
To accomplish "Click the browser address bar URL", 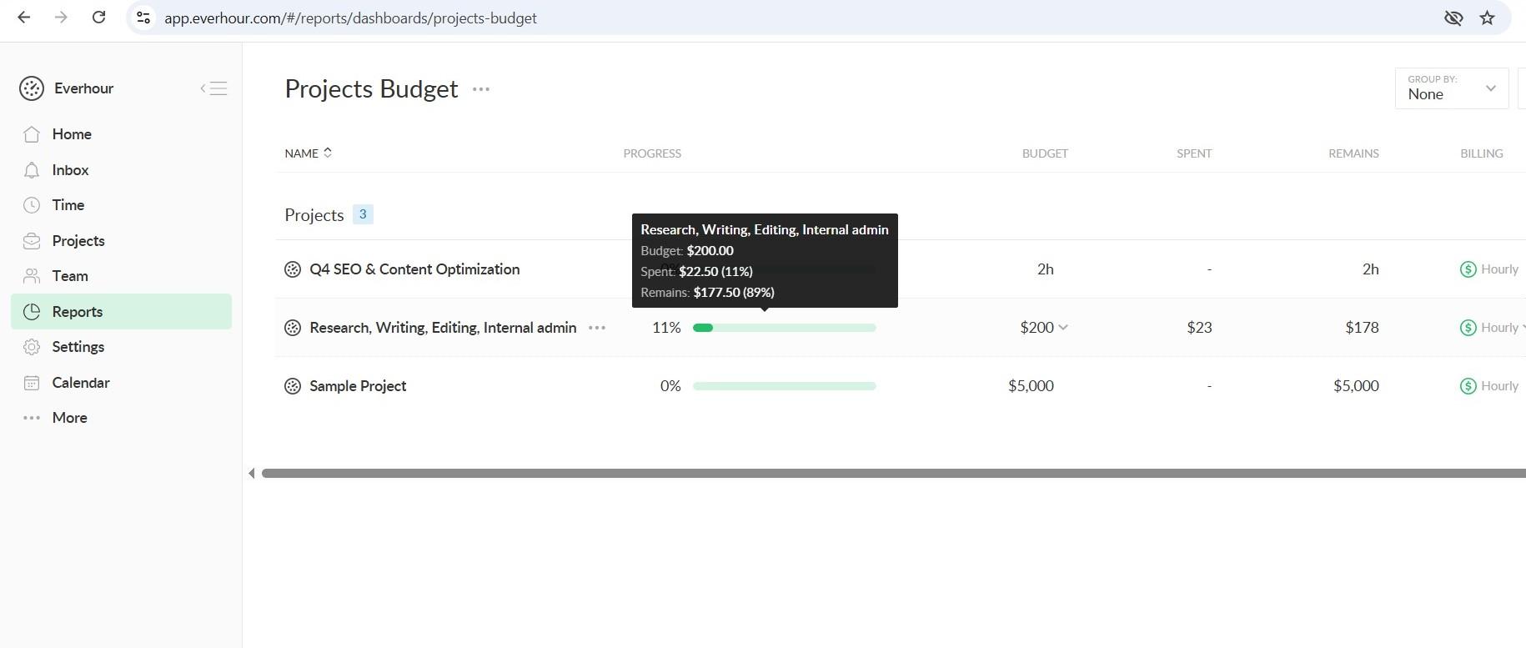I will tap(350, 18).
